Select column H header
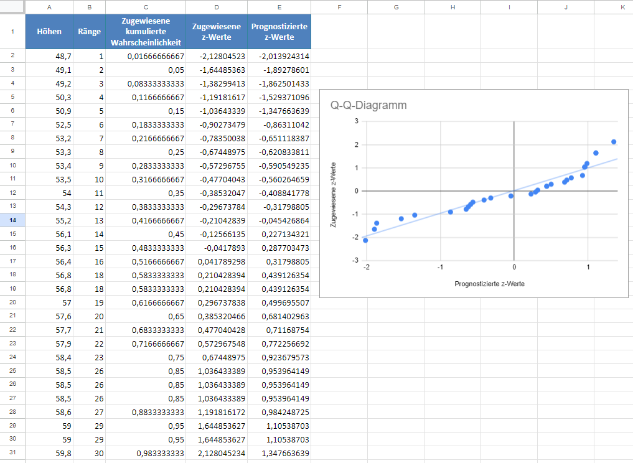The width and height of the screenshot is (633, 463). pyautogui.click(x=452, y=7)
